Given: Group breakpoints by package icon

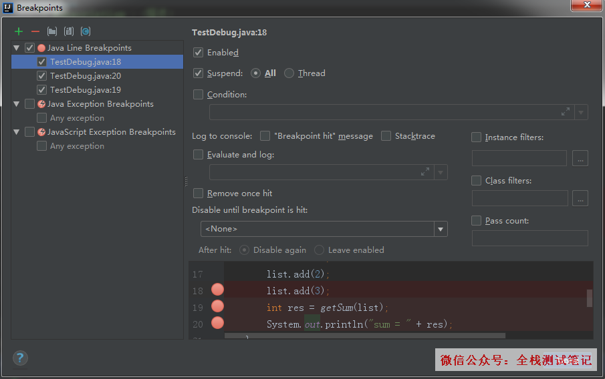Looking at the screenshot, I should click(52, 31).
